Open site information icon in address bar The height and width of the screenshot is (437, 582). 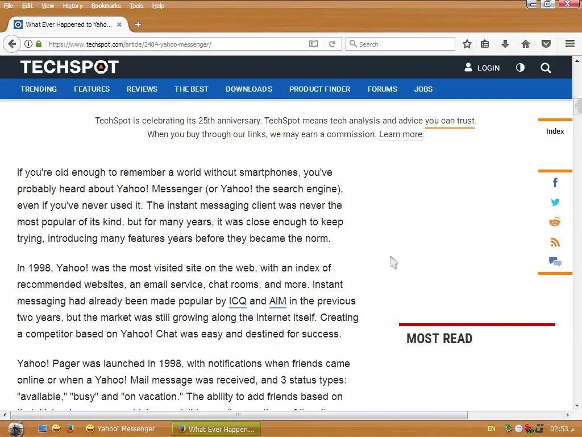[x=28, y=44]
